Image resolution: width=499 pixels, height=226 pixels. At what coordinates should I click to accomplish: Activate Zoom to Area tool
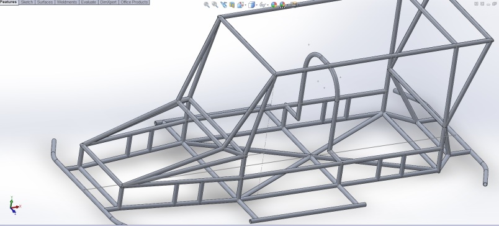pos(215,5)
